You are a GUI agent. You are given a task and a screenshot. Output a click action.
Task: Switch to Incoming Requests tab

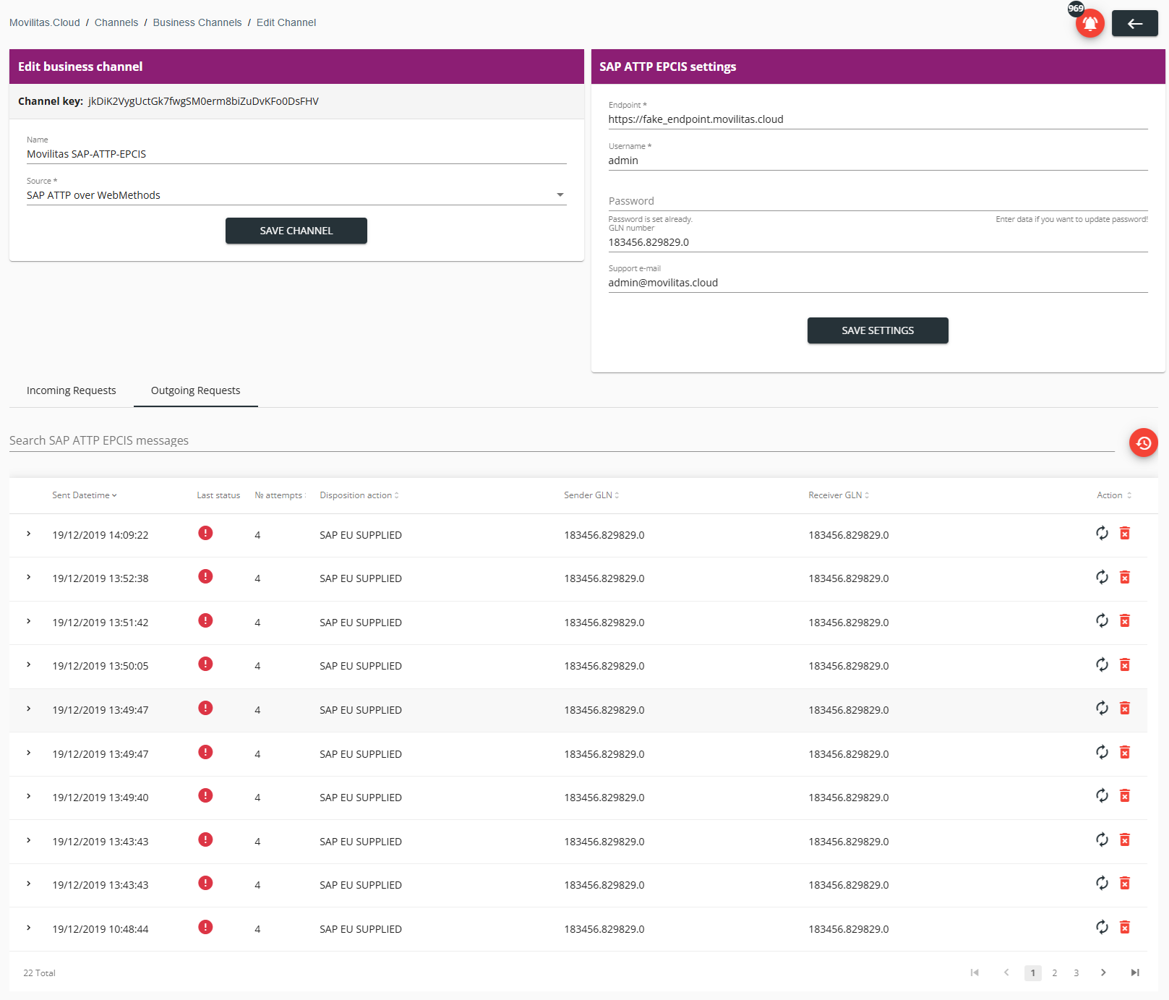pos(72,390)
